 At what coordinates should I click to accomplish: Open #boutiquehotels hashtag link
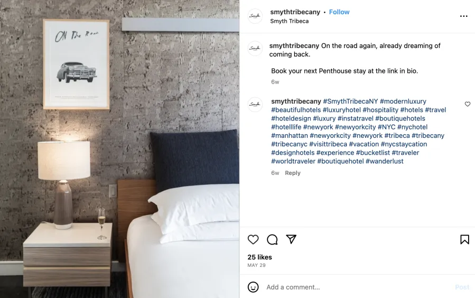400,118
